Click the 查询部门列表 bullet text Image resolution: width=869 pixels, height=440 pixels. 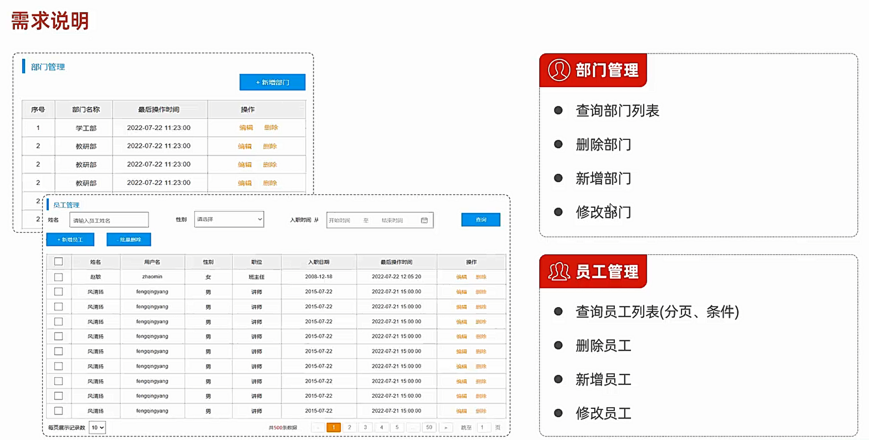pyautogui.click(x=617, y=110)
